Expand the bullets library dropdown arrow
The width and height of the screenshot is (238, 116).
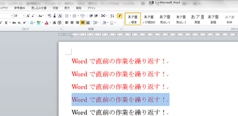70,16
